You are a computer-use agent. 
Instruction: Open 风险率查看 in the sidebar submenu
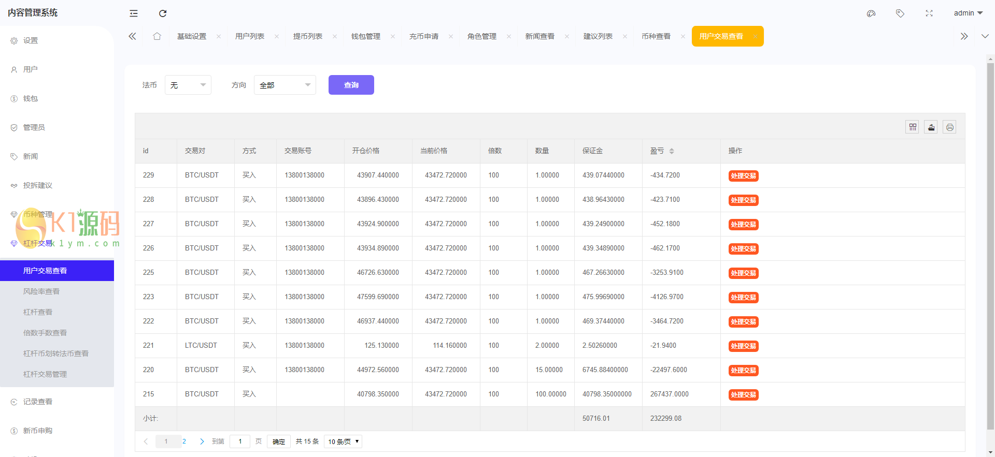[41, 291]
